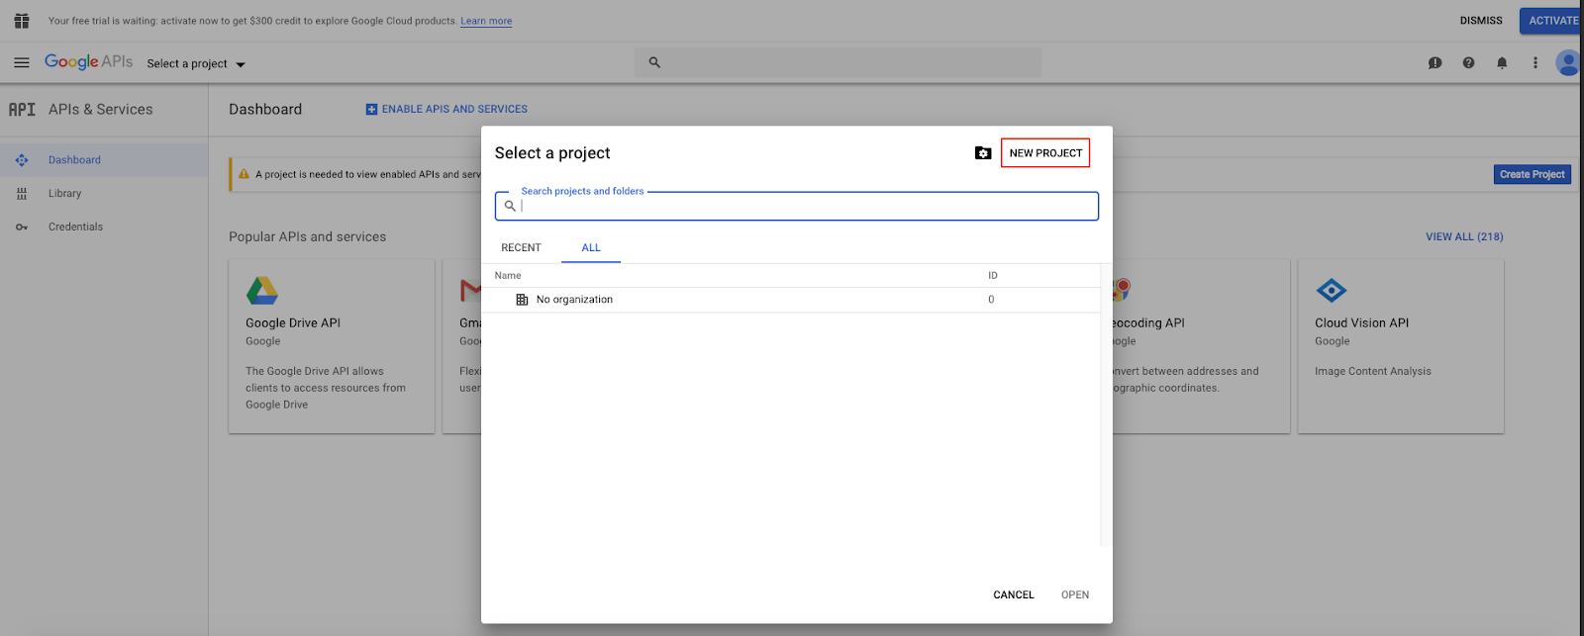1584x636 pixels.
Task: Open the user account avatar
Action: point(1568,62)
